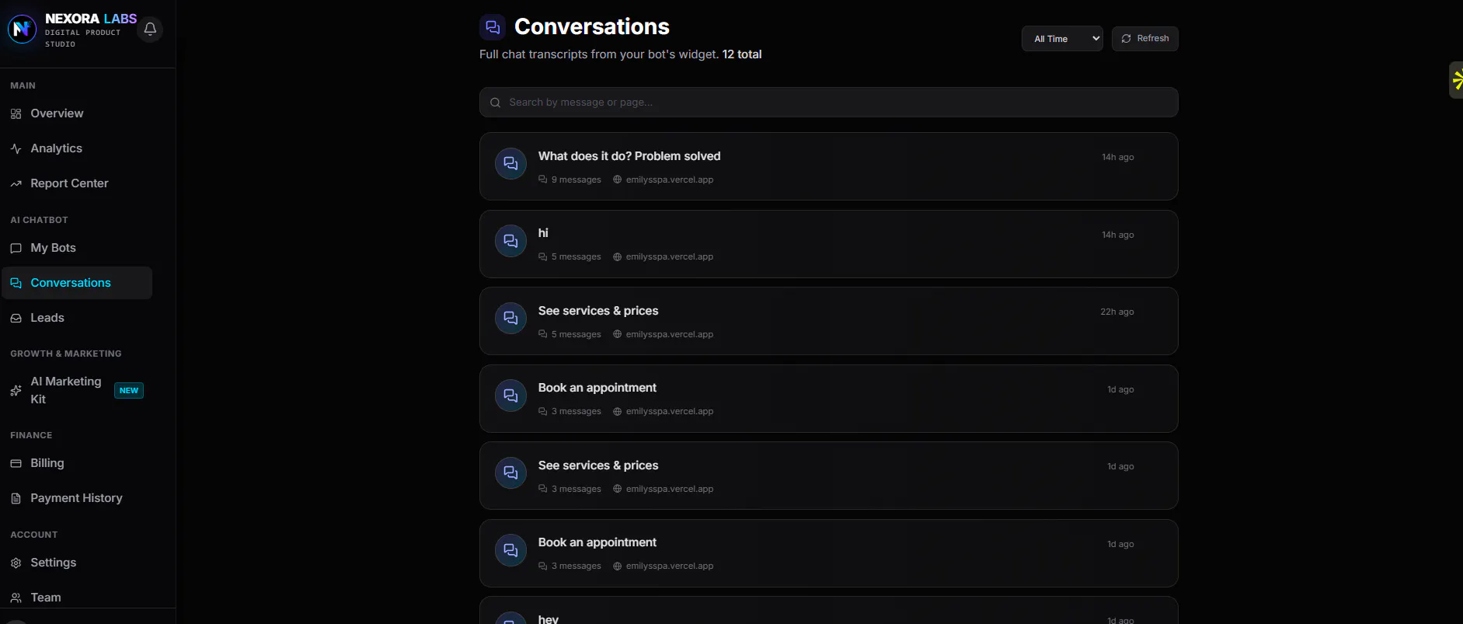Click the Analytics pulse icon
Screen dimensions: 1463x624
[x=16, y=148]
